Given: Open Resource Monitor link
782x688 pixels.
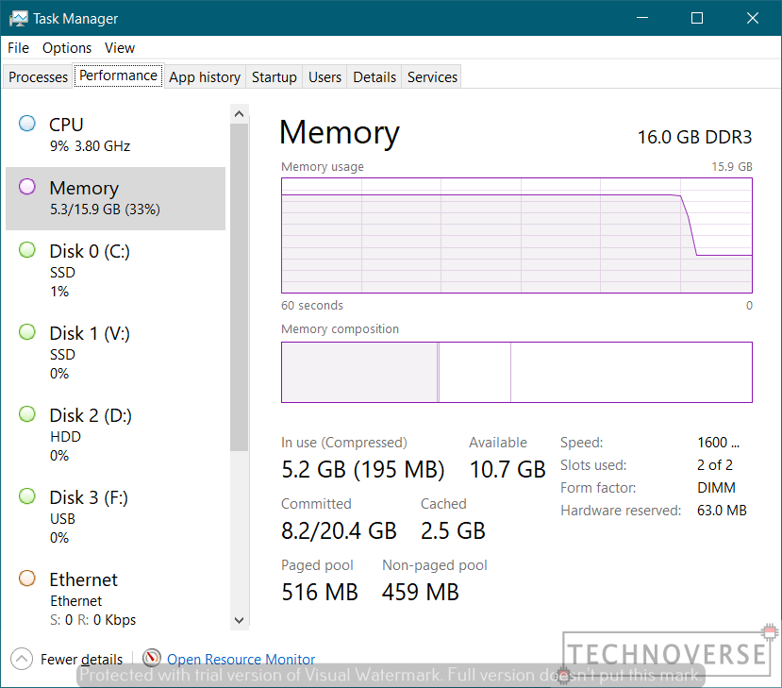Looking at the screenshot, I should pyautogui.click(x=241, y=660).
